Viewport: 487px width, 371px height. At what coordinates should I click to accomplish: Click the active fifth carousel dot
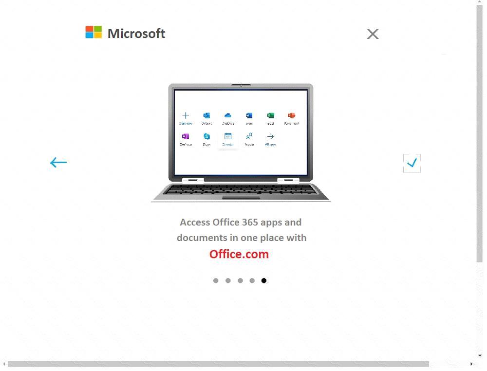[x=263, y=280]
